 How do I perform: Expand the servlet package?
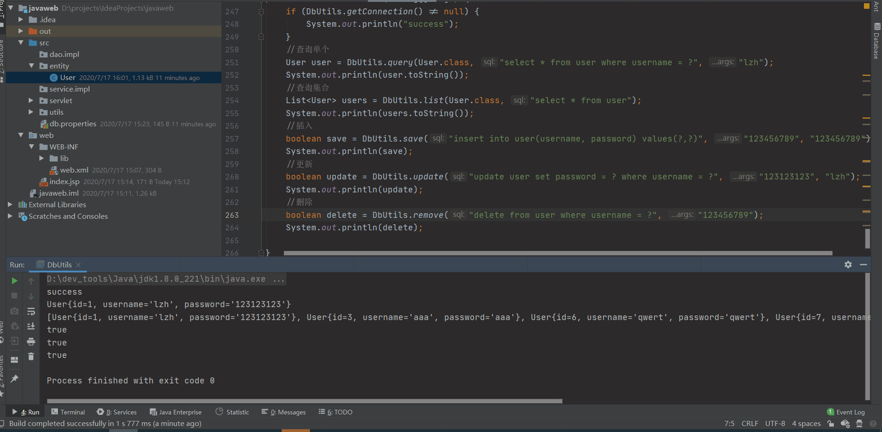pos(31,100)
